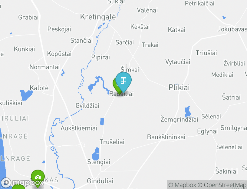
Task: Click the partially visible green marker at bottom-left corner
Action: (18, 187)
